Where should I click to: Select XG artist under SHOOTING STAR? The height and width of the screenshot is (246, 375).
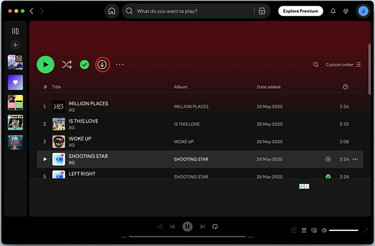coord(72,162)
